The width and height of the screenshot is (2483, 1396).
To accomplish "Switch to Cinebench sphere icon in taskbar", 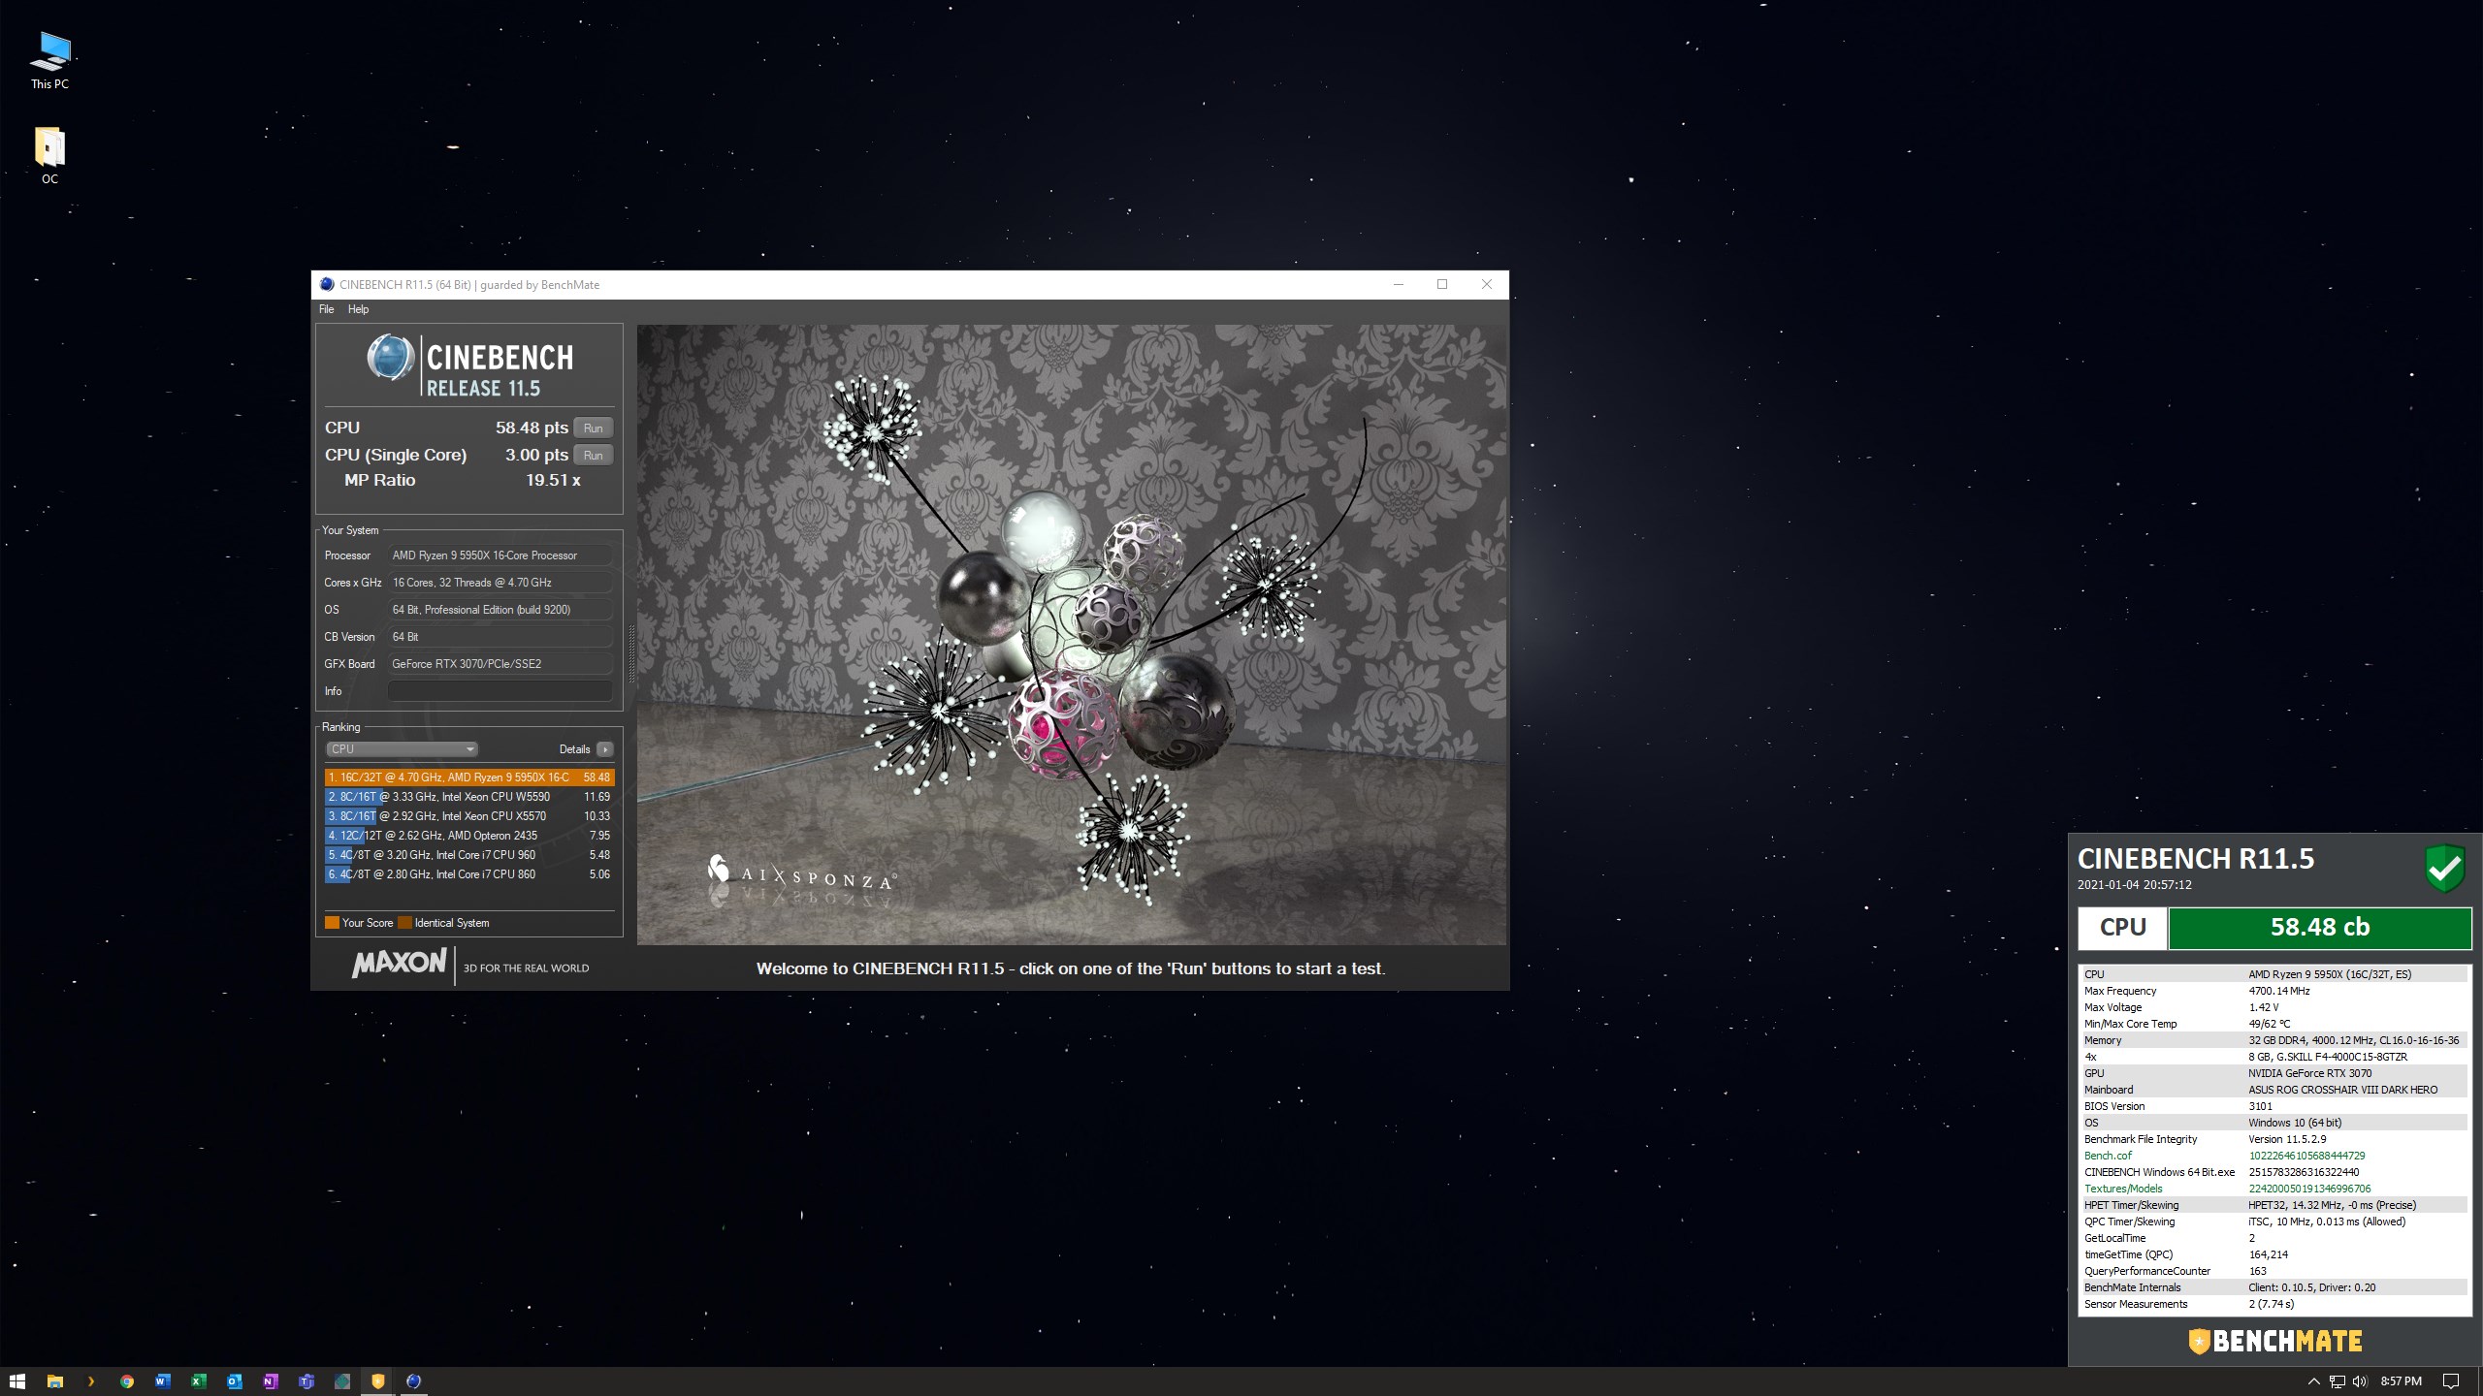I will 414,1381.
